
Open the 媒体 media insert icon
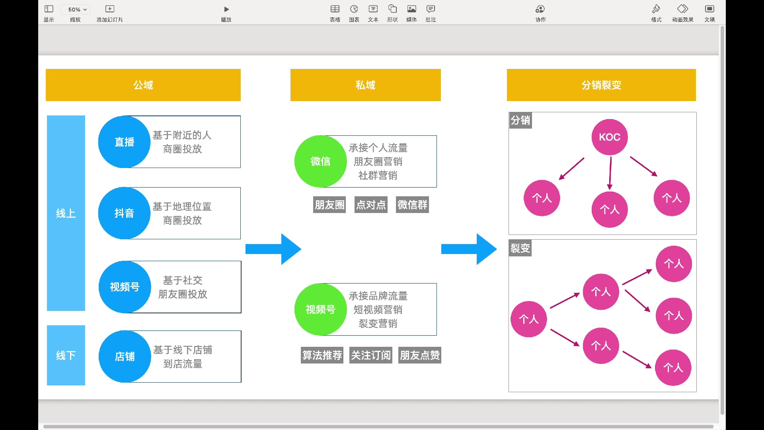click(411, 9)
